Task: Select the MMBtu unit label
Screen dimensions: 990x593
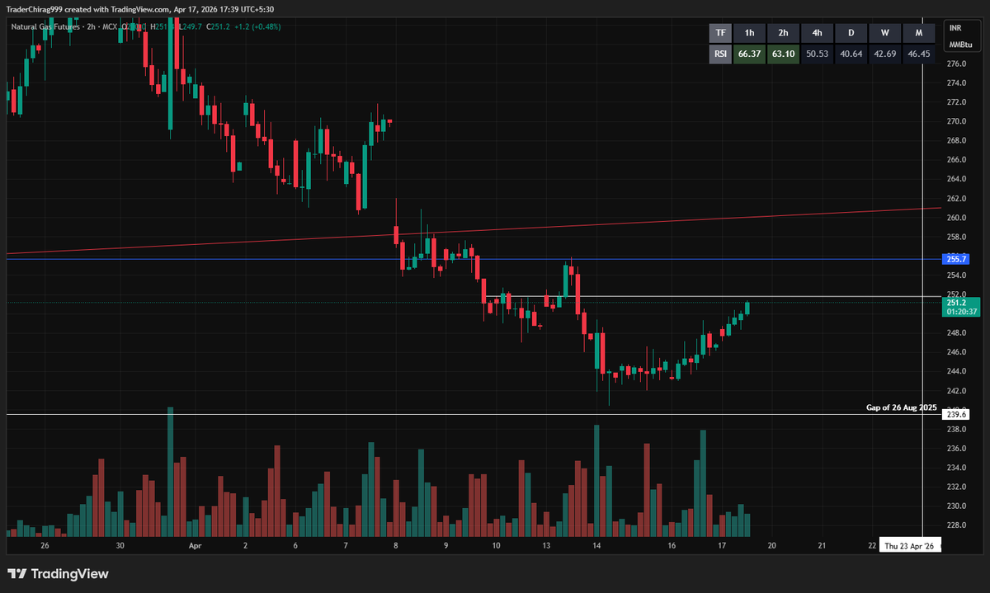Action: click(959, 44)
